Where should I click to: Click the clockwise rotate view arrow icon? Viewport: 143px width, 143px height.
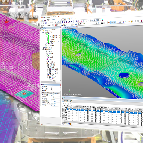89,21
